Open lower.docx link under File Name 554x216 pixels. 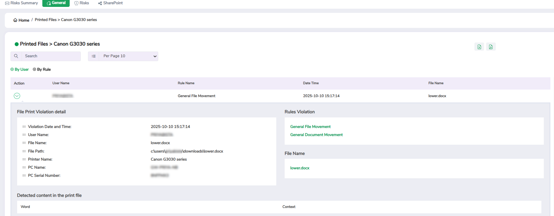[300, 168]
